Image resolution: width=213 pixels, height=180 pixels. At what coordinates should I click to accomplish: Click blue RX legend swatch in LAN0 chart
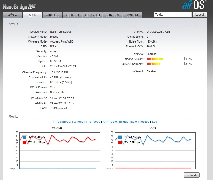(120, 137)
